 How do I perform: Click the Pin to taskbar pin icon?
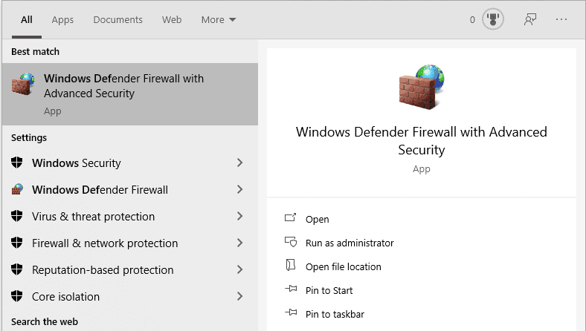tap(291, 312)
